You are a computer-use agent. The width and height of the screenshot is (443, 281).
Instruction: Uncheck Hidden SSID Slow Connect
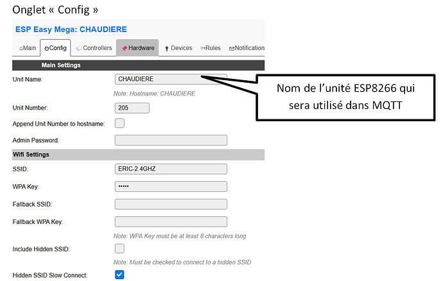coord(119,275)
